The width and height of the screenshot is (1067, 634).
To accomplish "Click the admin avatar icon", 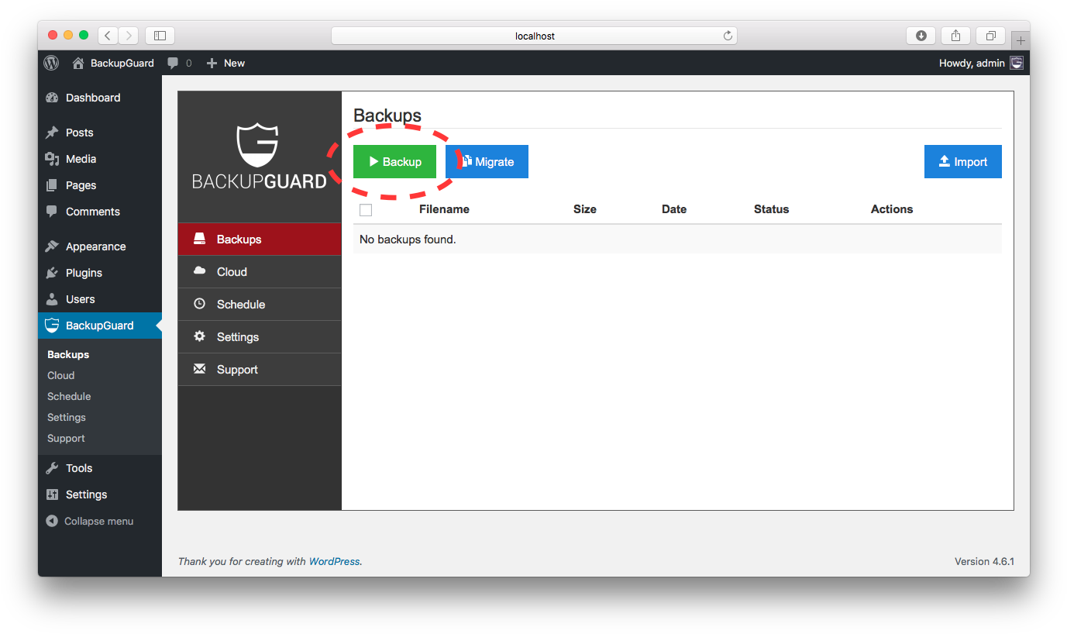I will tap(1017, 63).
